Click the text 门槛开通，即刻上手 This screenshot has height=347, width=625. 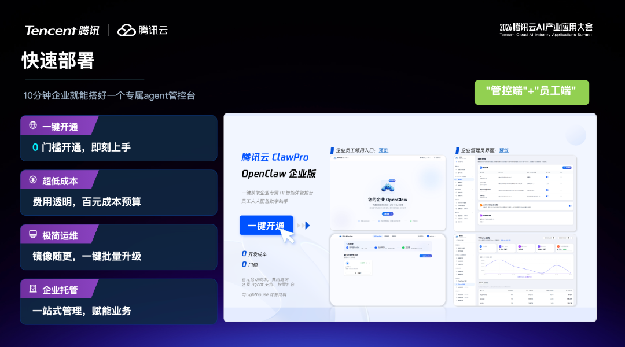click(x=86, y=147)
